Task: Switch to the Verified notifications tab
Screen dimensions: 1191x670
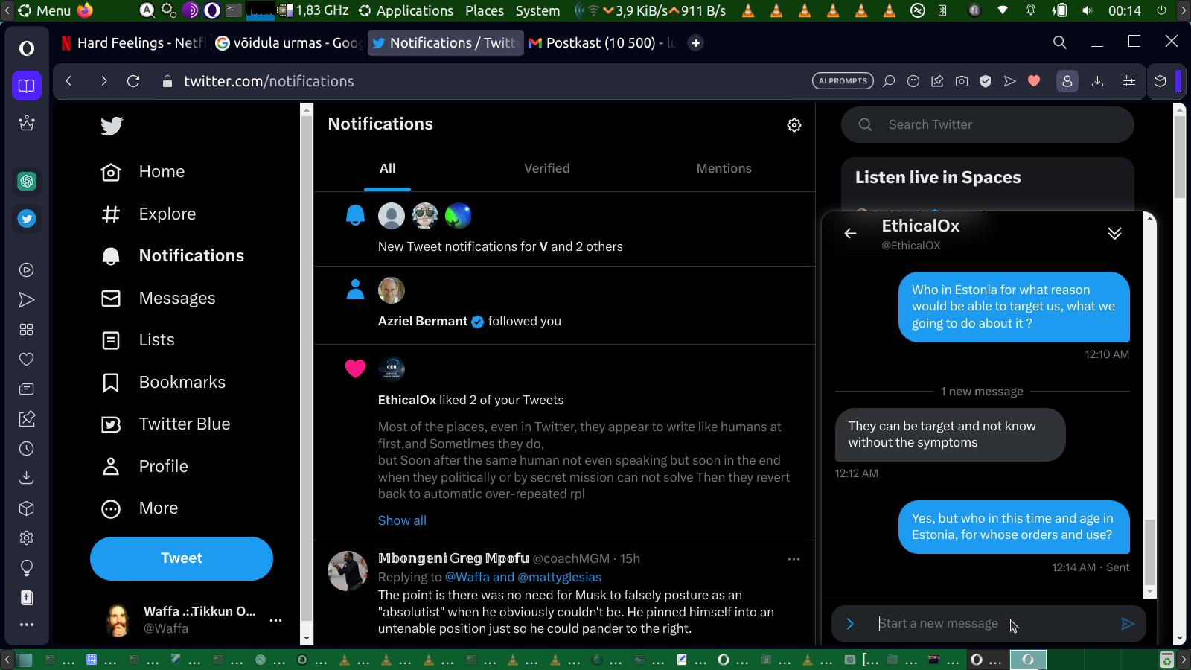Action: tap(546, 169)
